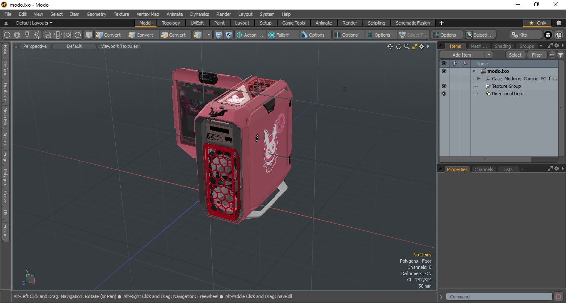The image size is (566, 303).
Task: Click the viewport pan move icon
Action: tap(390, 47)
